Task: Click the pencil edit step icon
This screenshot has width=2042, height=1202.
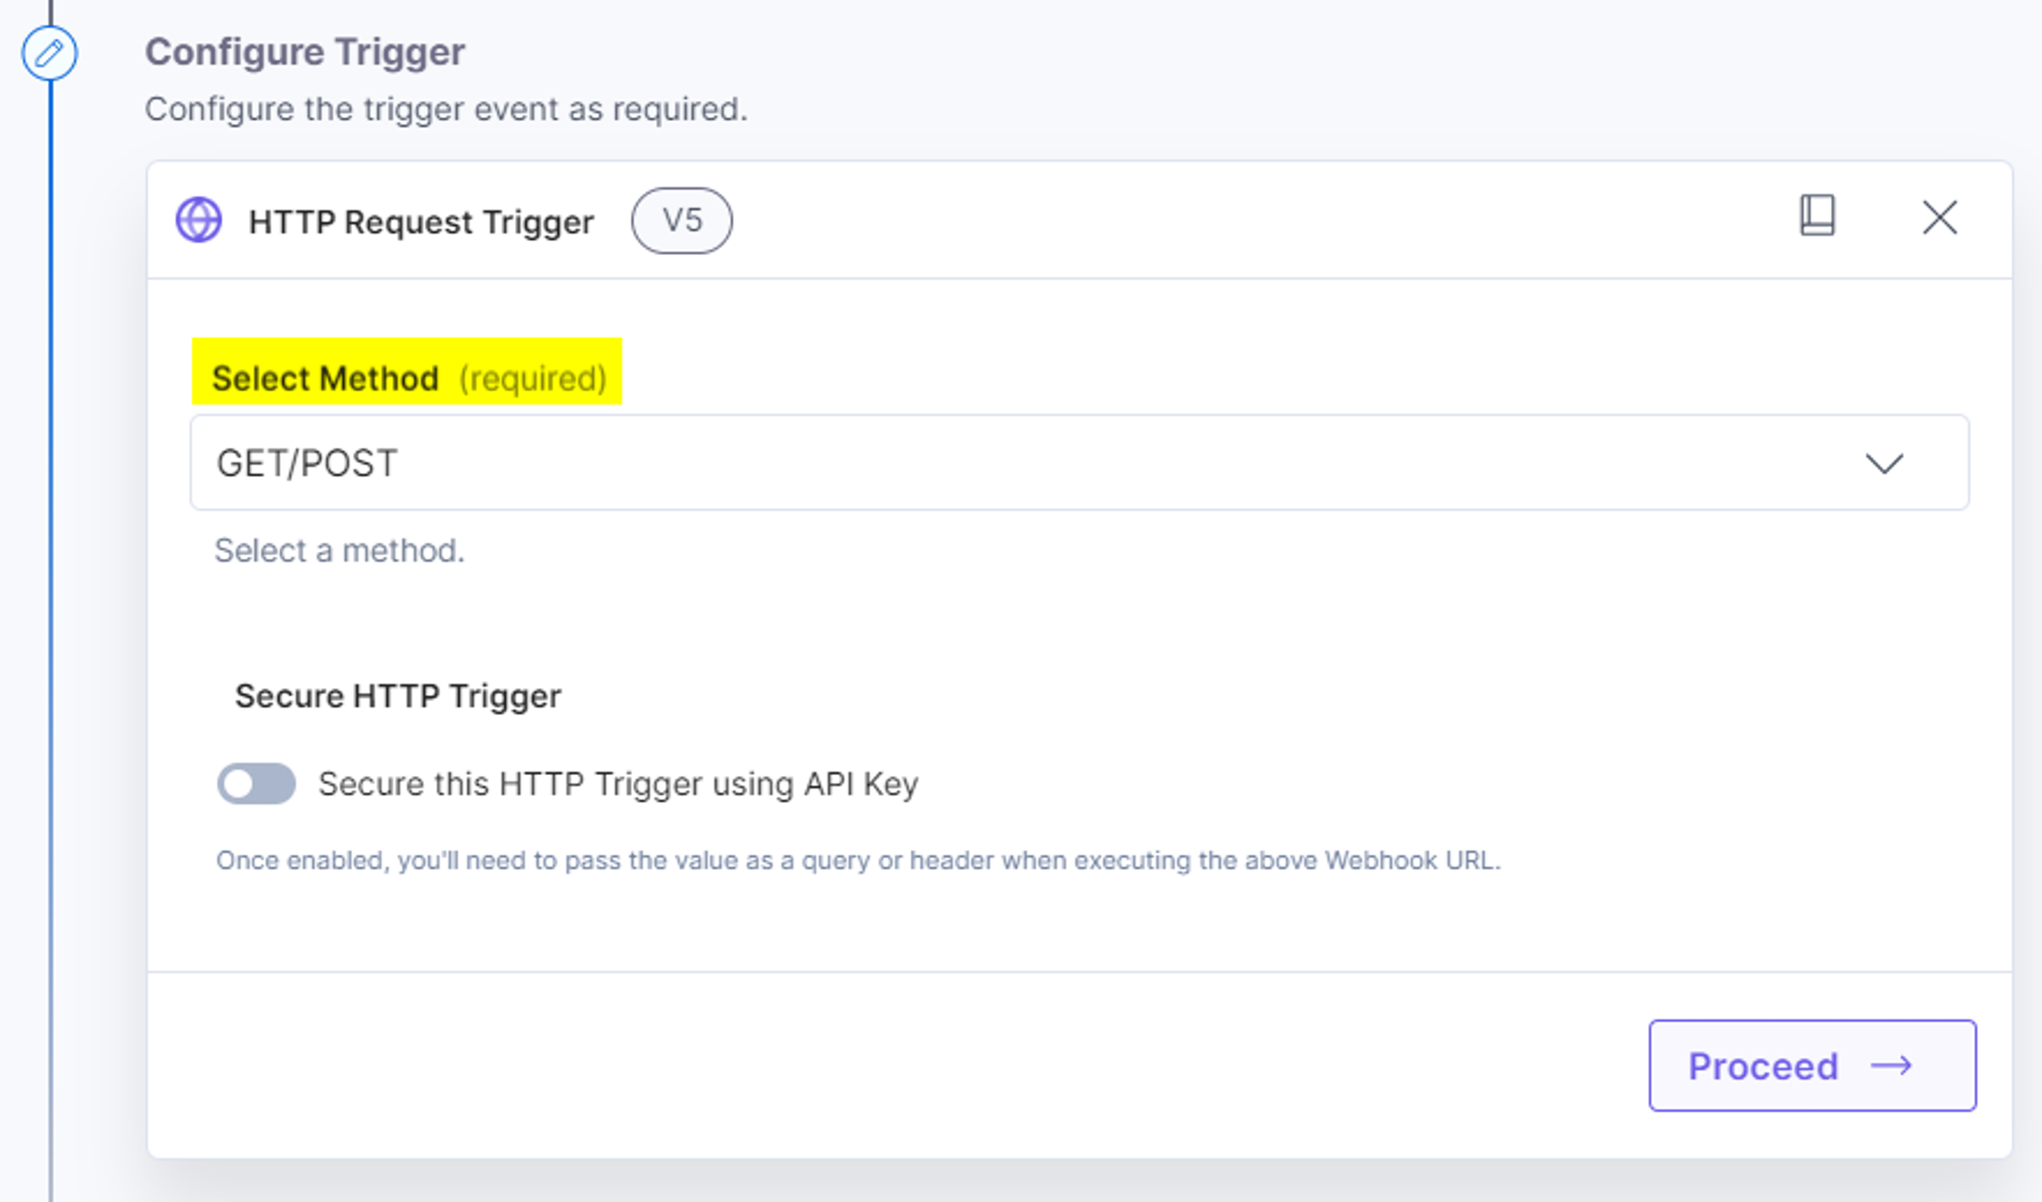Action: pos(49,54)
